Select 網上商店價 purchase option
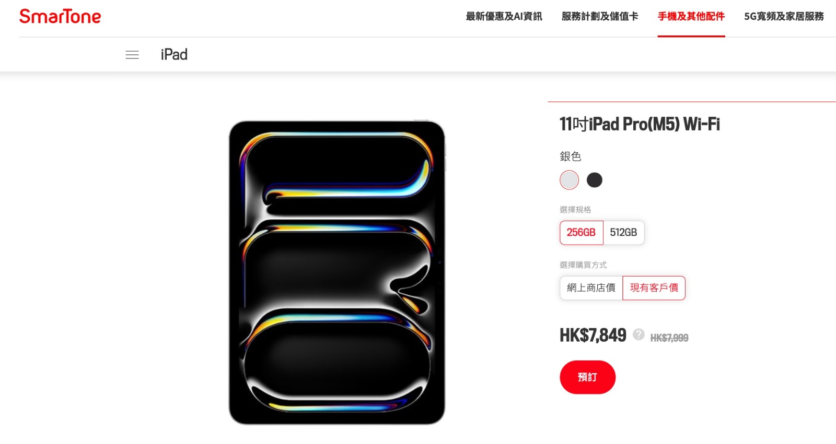 591,288
